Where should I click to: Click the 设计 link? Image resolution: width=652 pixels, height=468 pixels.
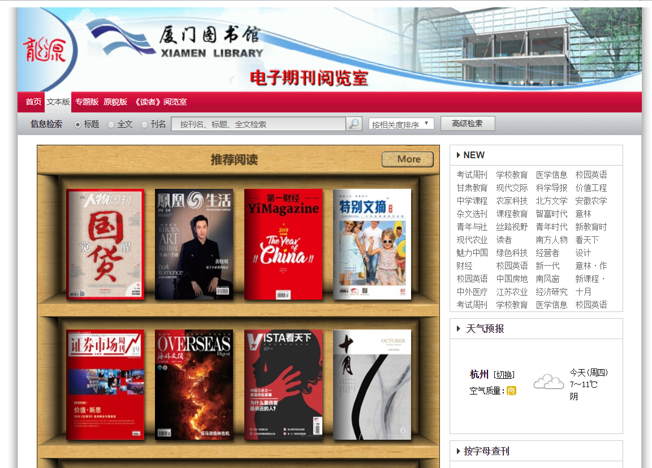583,253
